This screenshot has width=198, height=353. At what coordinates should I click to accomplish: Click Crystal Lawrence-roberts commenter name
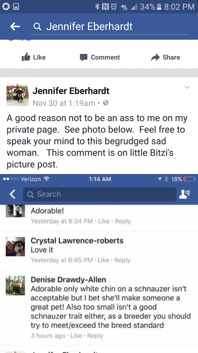(x=77, y=241)
